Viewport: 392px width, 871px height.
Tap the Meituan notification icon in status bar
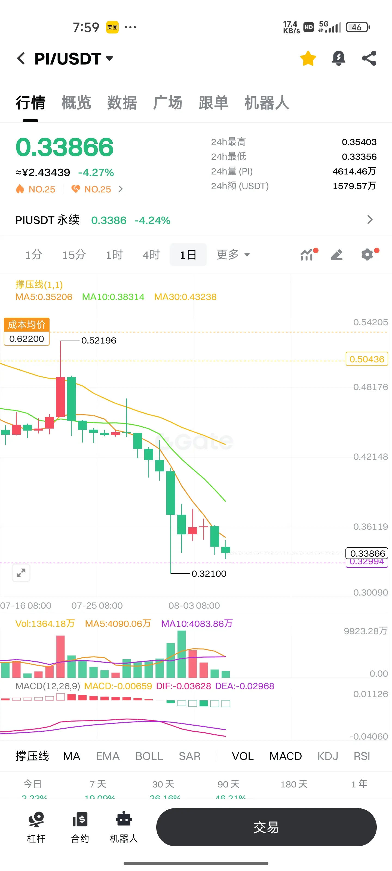(113, 27)
